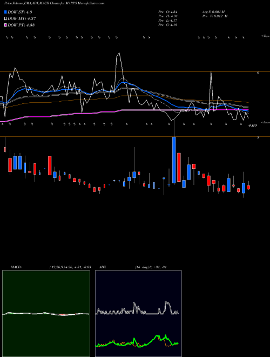270x357 pixels.
Task: Click the MACD panel title label
Action: pyautogui.click(x=16, y=267)
